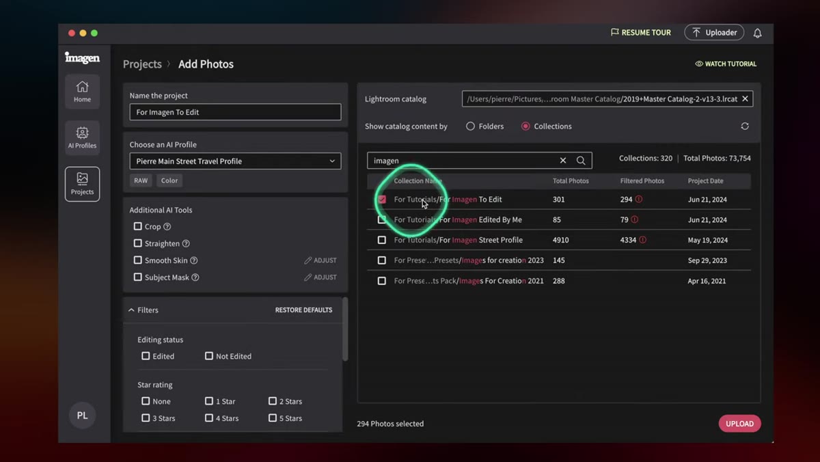Show help for Smooth Skin
The height and width of the screenshot is (462, 820).
click(193, 260)
